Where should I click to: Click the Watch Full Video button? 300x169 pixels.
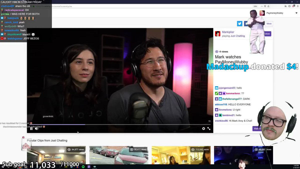tap(257, 128)
